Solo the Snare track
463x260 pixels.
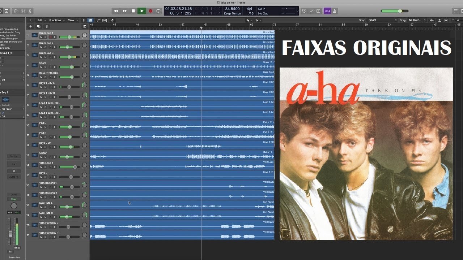click(46, 67)
